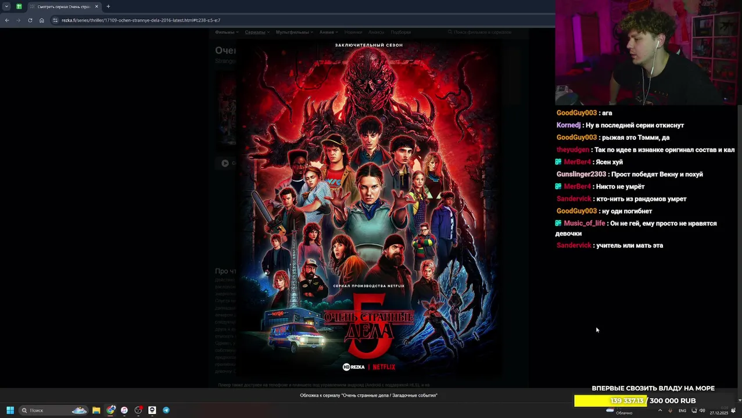Open the music app taskbar icon

[x=124, y=410]
